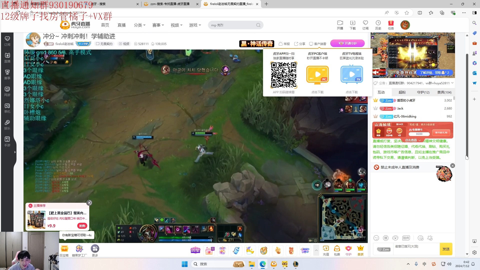Open the 糖果梦工厂 icon
480x270 pixels.
click(x=79, y=250)
